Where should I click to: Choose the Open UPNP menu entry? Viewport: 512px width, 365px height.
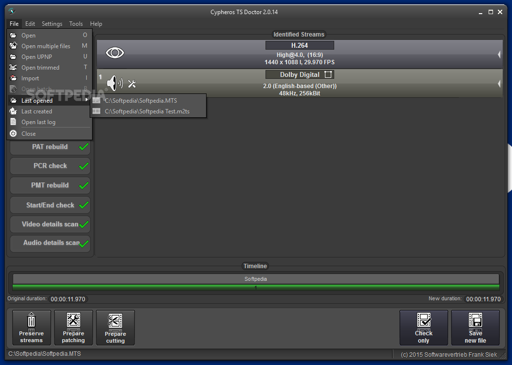(49, 57)
